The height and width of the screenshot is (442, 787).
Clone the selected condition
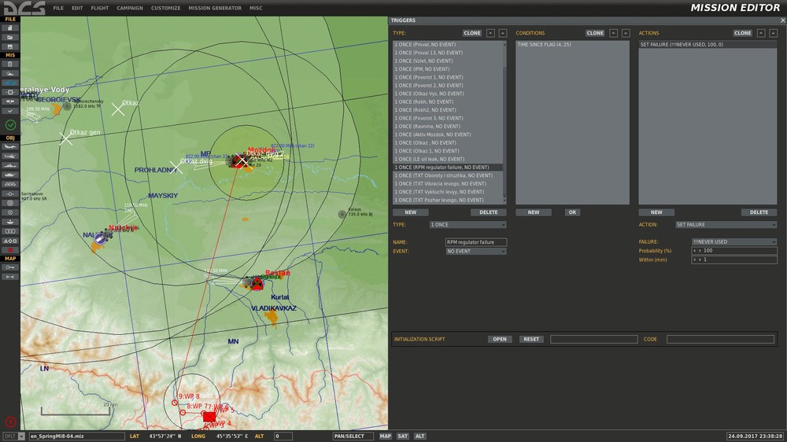(595, 33)
